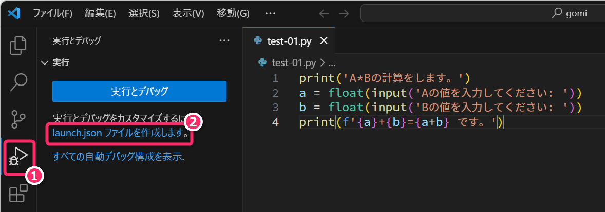Go back using the left arrow
Viewport: 605px width, 212px height.
pyautogui.click(x=324, y=14)
